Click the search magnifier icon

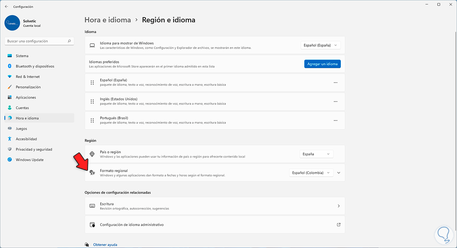click(x=69, y=41)
